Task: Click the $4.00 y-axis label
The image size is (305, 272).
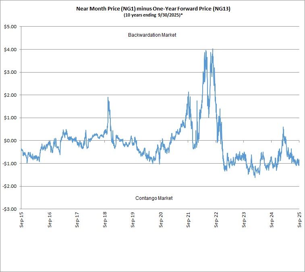Action: point(10,50)
